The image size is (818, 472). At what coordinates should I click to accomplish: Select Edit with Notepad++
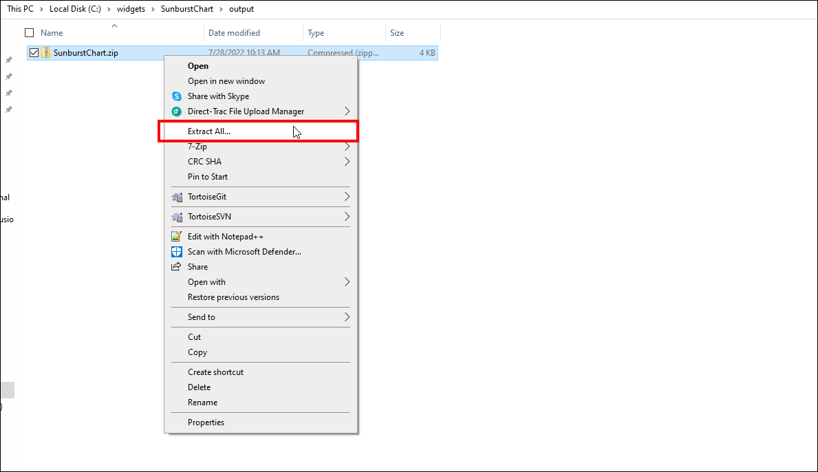261,237
